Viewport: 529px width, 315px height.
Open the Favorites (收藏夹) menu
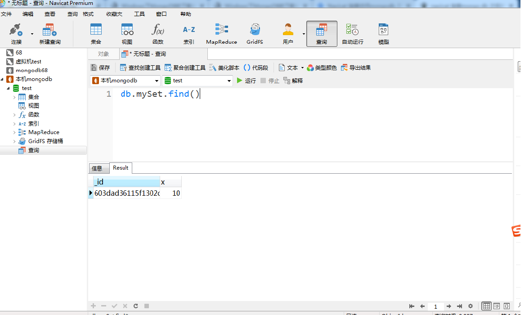click(x=114, y=14)
